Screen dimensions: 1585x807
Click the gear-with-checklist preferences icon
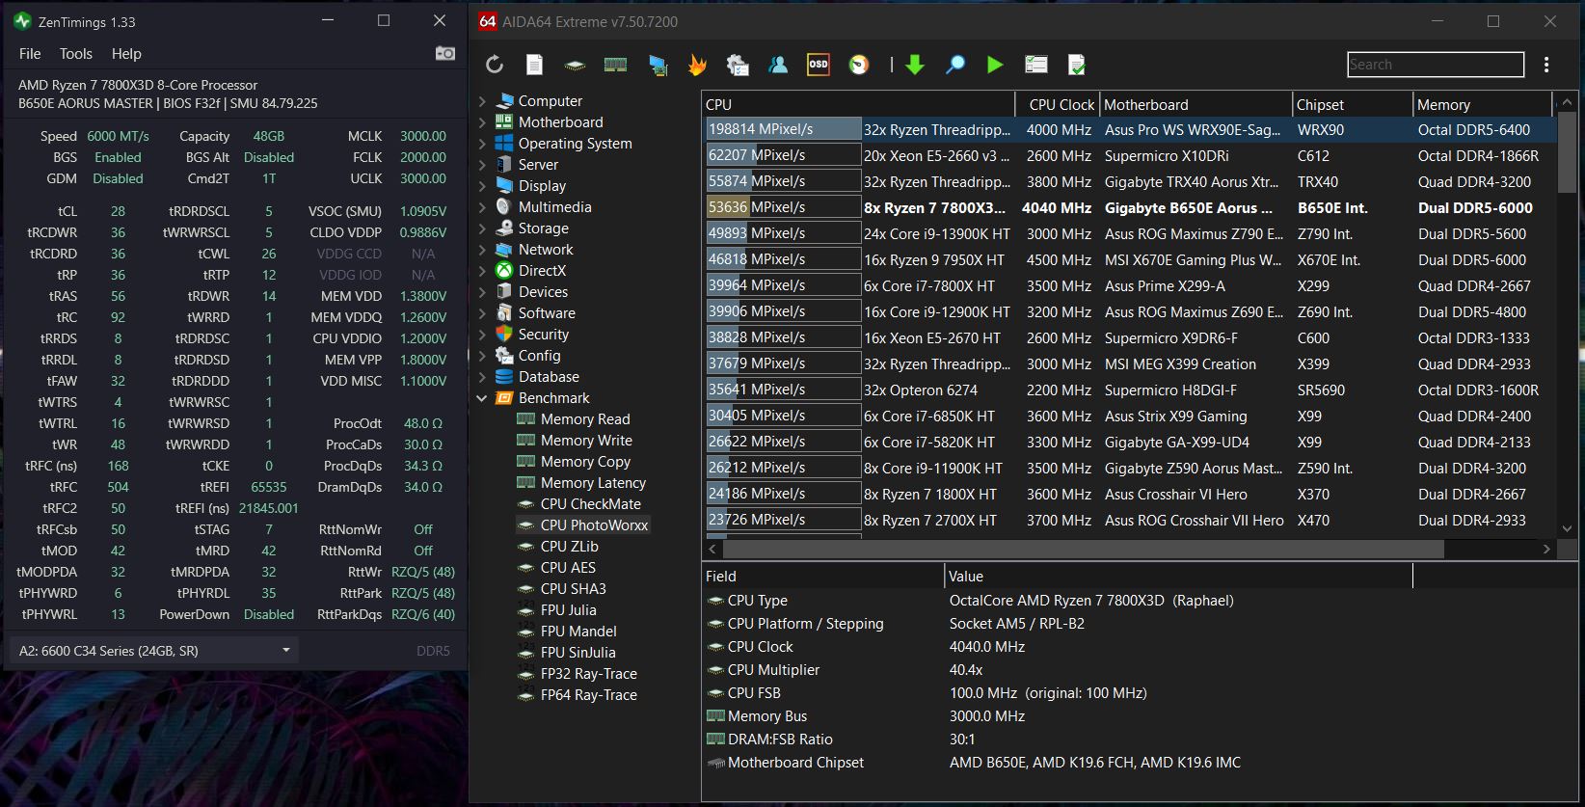click(x=738, y=65)
